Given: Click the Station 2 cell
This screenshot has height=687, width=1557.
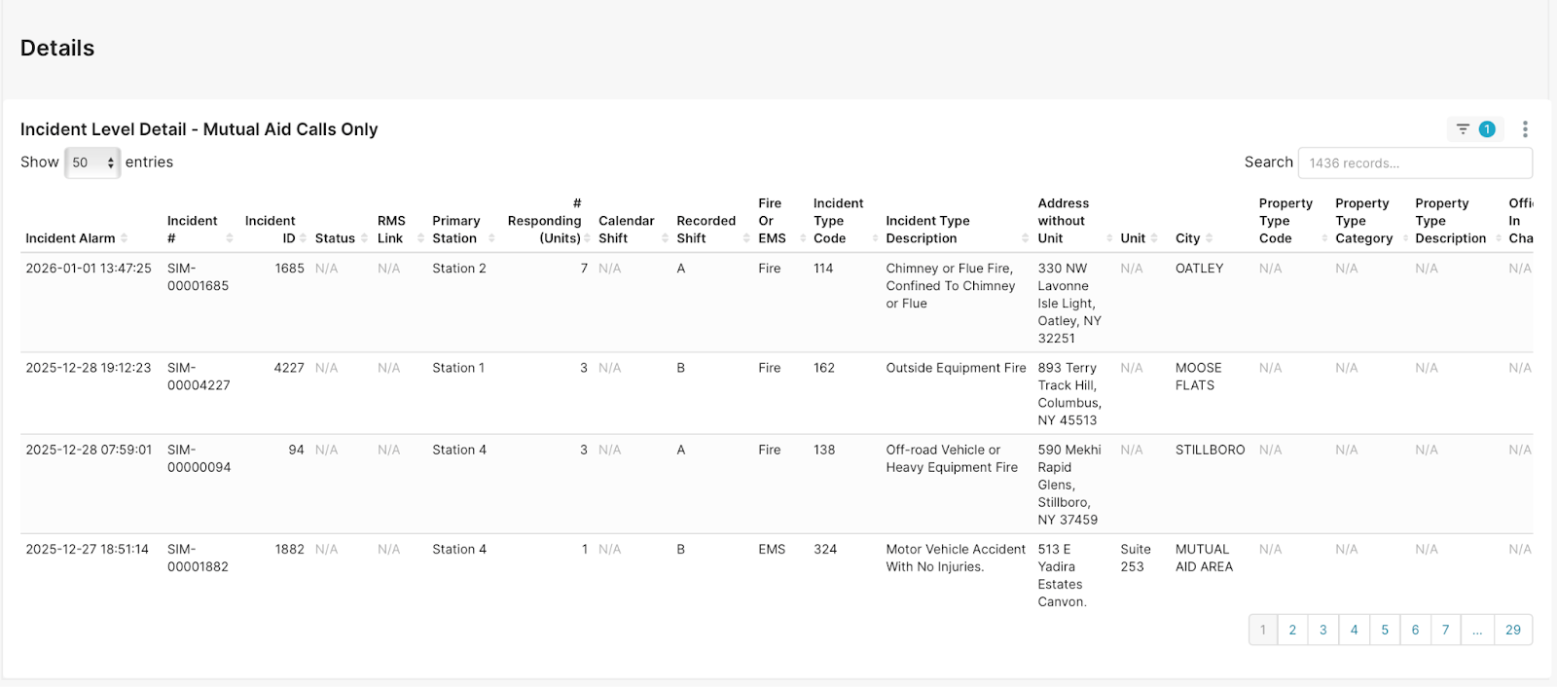Looking at the screenshot, I should pyautogui.click(x=459, y=269).
